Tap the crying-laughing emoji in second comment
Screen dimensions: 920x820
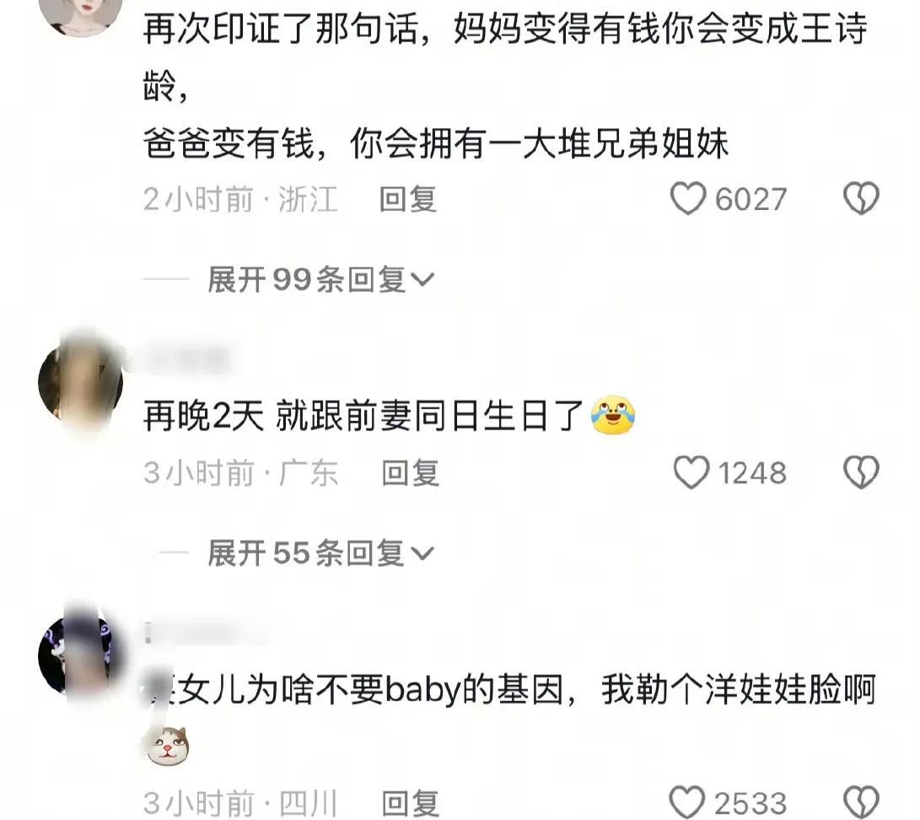coord(613,415)
